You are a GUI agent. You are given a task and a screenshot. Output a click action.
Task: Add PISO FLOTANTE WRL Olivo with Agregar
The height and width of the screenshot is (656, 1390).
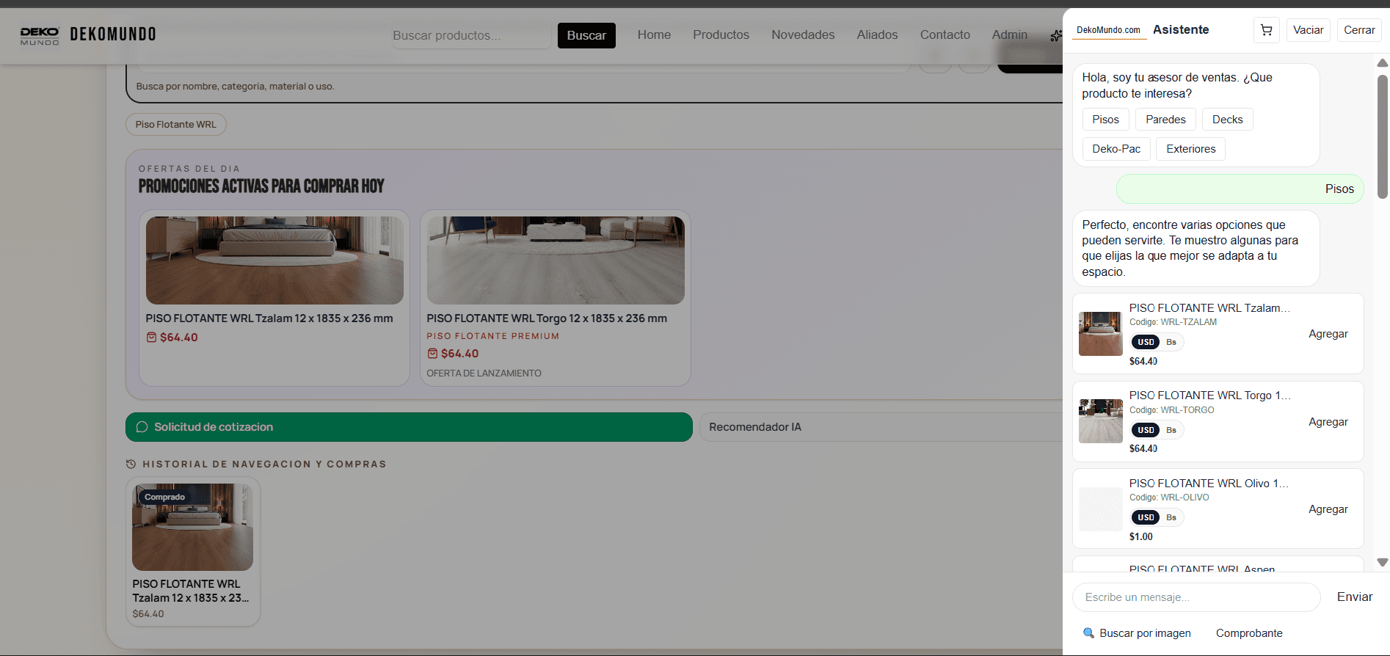pos(1328,509)
